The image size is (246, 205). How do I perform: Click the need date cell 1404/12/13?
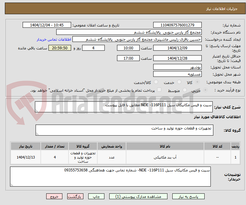click(26, 157)
